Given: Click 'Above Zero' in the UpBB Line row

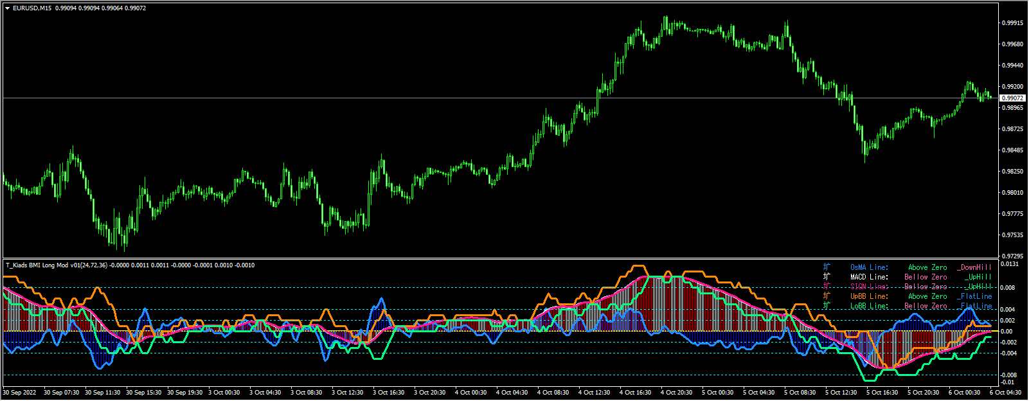Looking at the screenshot, I should tap(927, 296).
